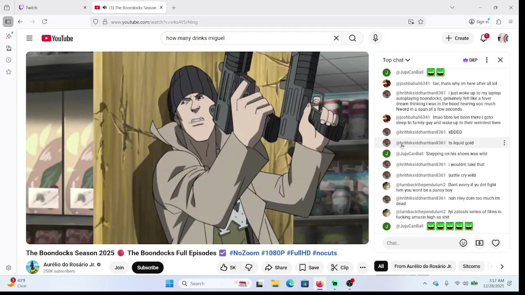Open a new browser tab
Image resolution: width=525 pixels, height=295 pixels.
174,7
